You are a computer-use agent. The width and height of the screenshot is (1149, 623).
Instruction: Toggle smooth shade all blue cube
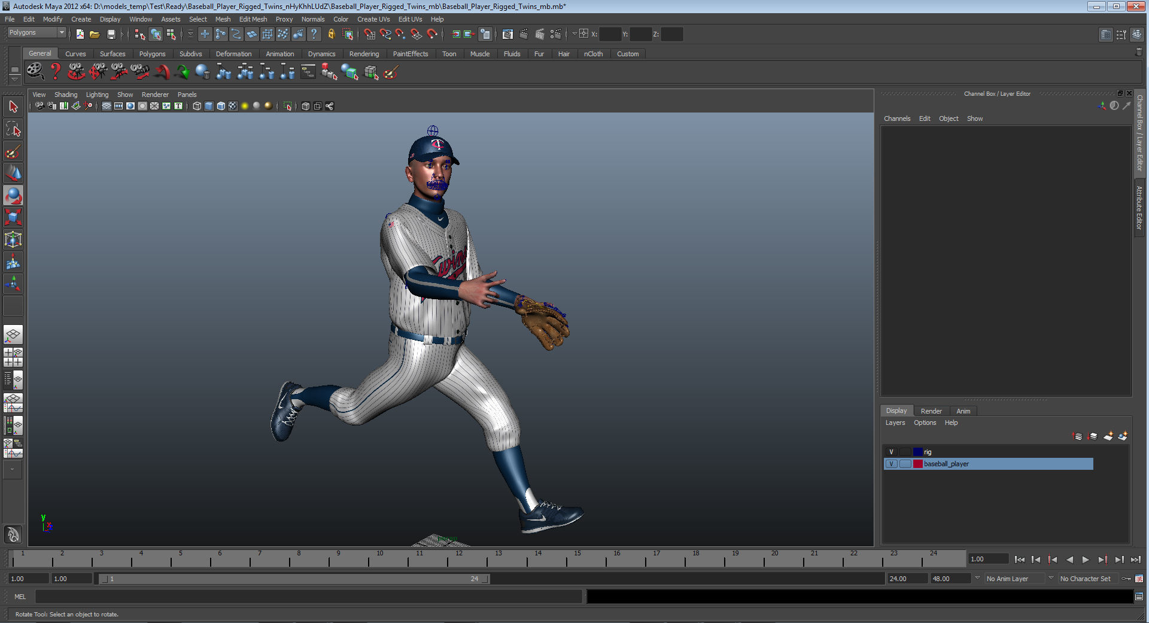(x=209, y=106)
